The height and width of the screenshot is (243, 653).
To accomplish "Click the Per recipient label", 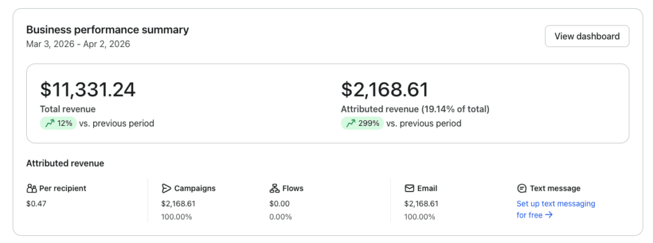I will pos(63,188).
